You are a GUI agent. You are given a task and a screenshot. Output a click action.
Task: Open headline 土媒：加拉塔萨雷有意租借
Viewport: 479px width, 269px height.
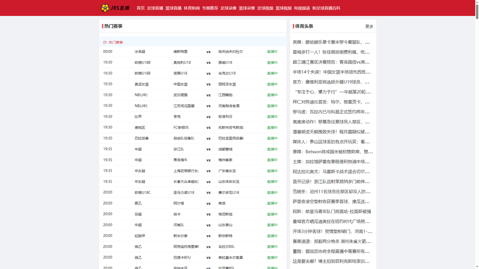[x=331, y=162]
